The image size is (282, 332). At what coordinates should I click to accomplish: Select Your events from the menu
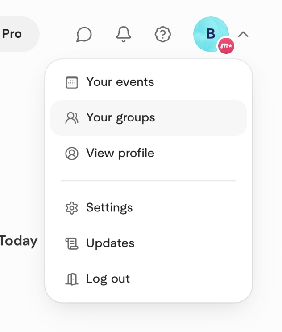120,82
